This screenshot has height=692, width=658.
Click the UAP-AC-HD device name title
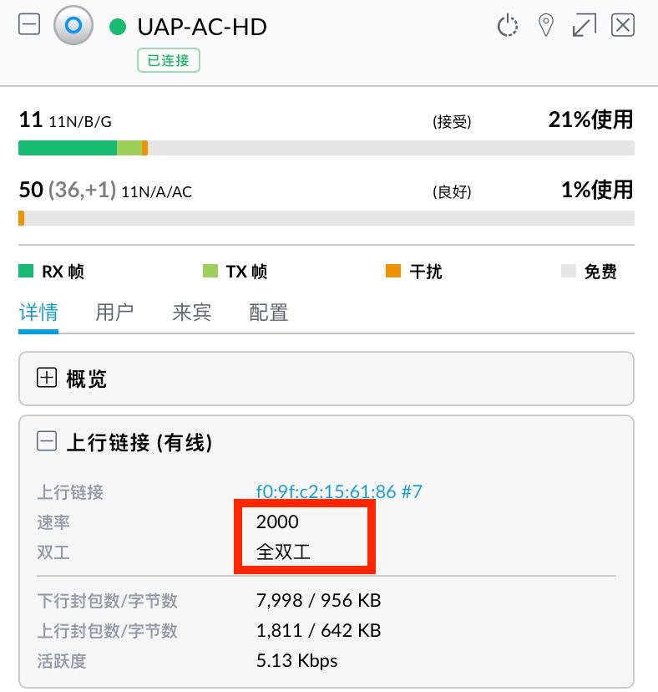pyautogui.click(x=202, y=28)
